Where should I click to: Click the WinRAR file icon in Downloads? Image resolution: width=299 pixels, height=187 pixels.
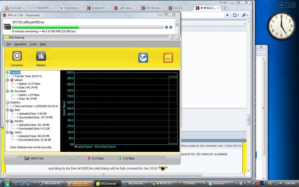pos(7,27)
